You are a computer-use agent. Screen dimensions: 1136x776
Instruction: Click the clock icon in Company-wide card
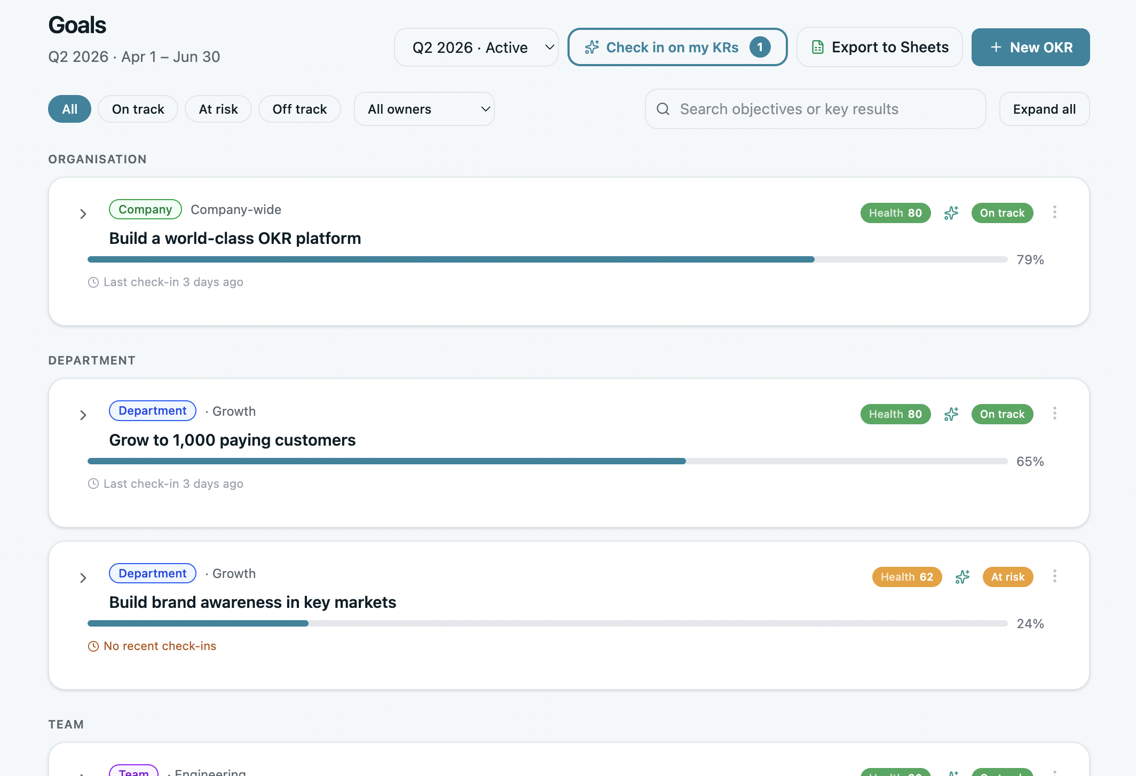pos(93,282)
